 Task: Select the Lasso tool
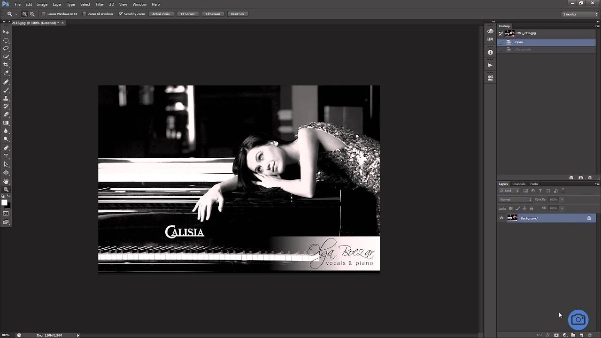pyautogui.click(x=6, y=48)
